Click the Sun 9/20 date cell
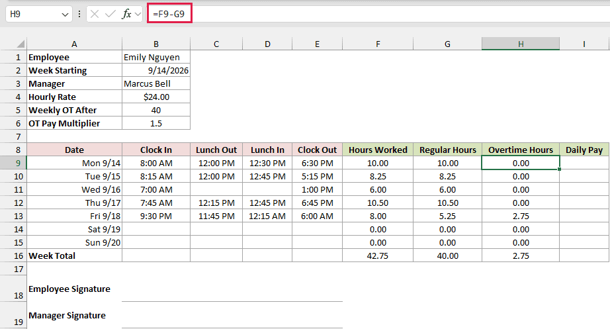This screenshot has width=610, height=329. (74, 242)
